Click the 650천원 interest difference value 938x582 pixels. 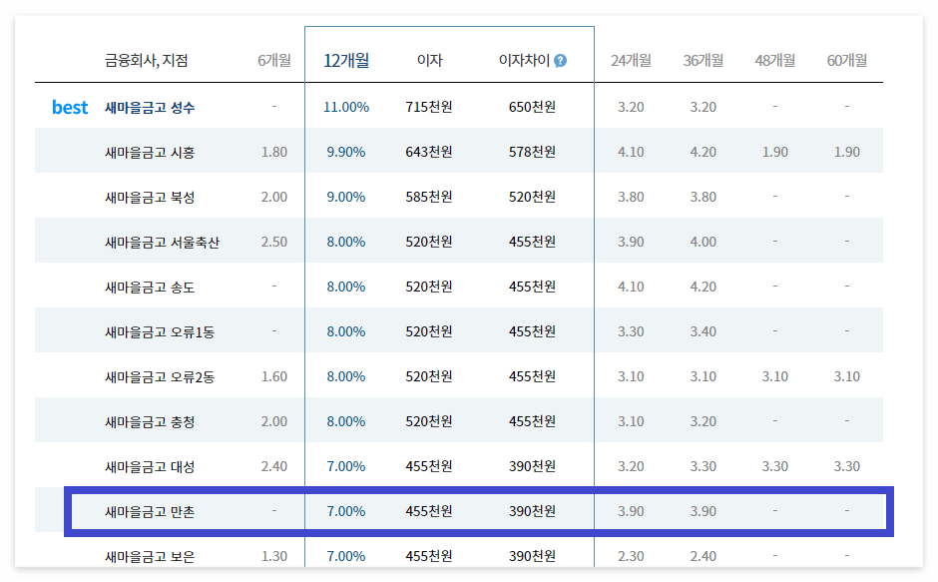(533, 107)
